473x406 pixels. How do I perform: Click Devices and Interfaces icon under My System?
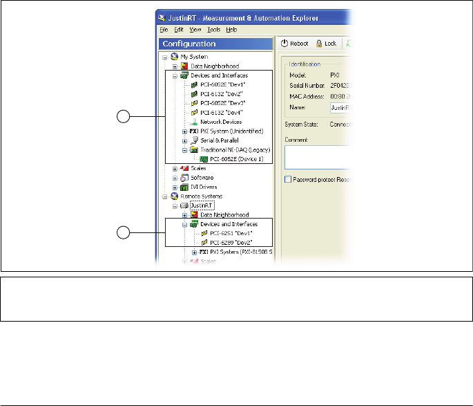click(184, 75)
